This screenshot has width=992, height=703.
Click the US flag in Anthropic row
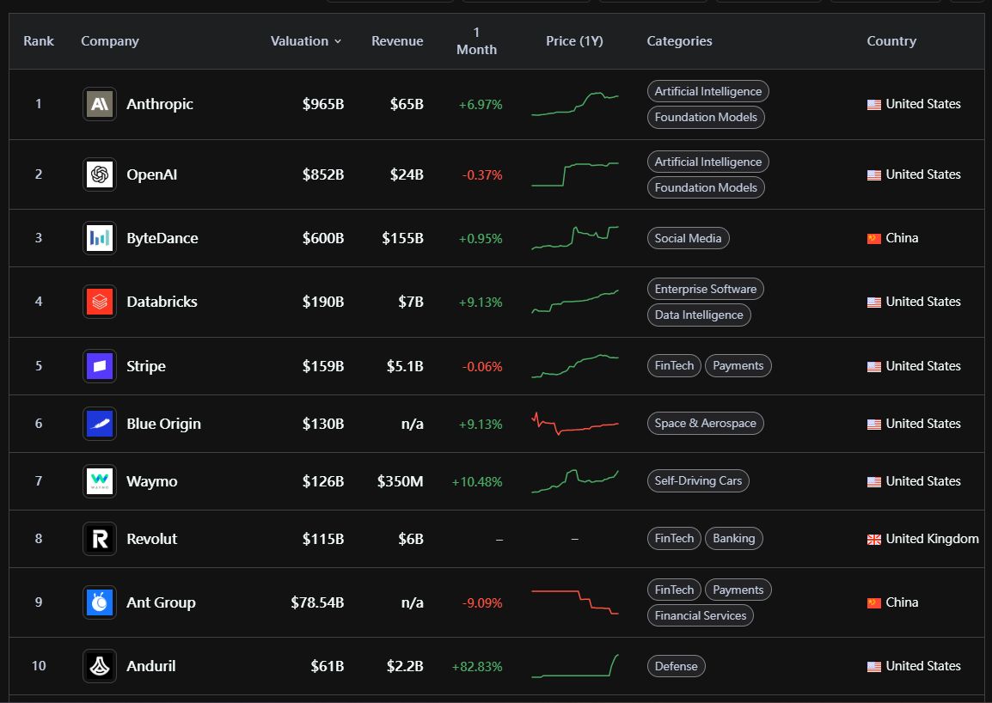(x=873, y=104)
